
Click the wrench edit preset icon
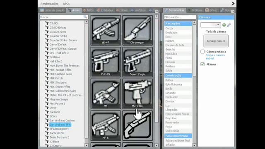click(x=229, y=25)
